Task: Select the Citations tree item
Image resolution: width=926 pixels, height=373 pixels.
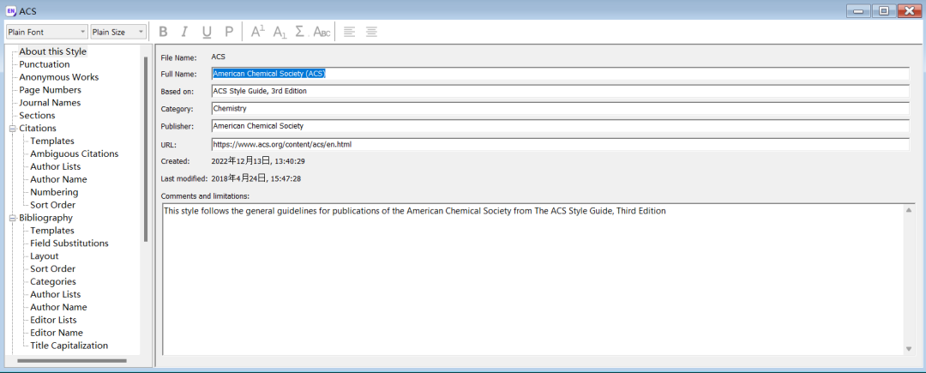Action: click(x=38, y=128)
